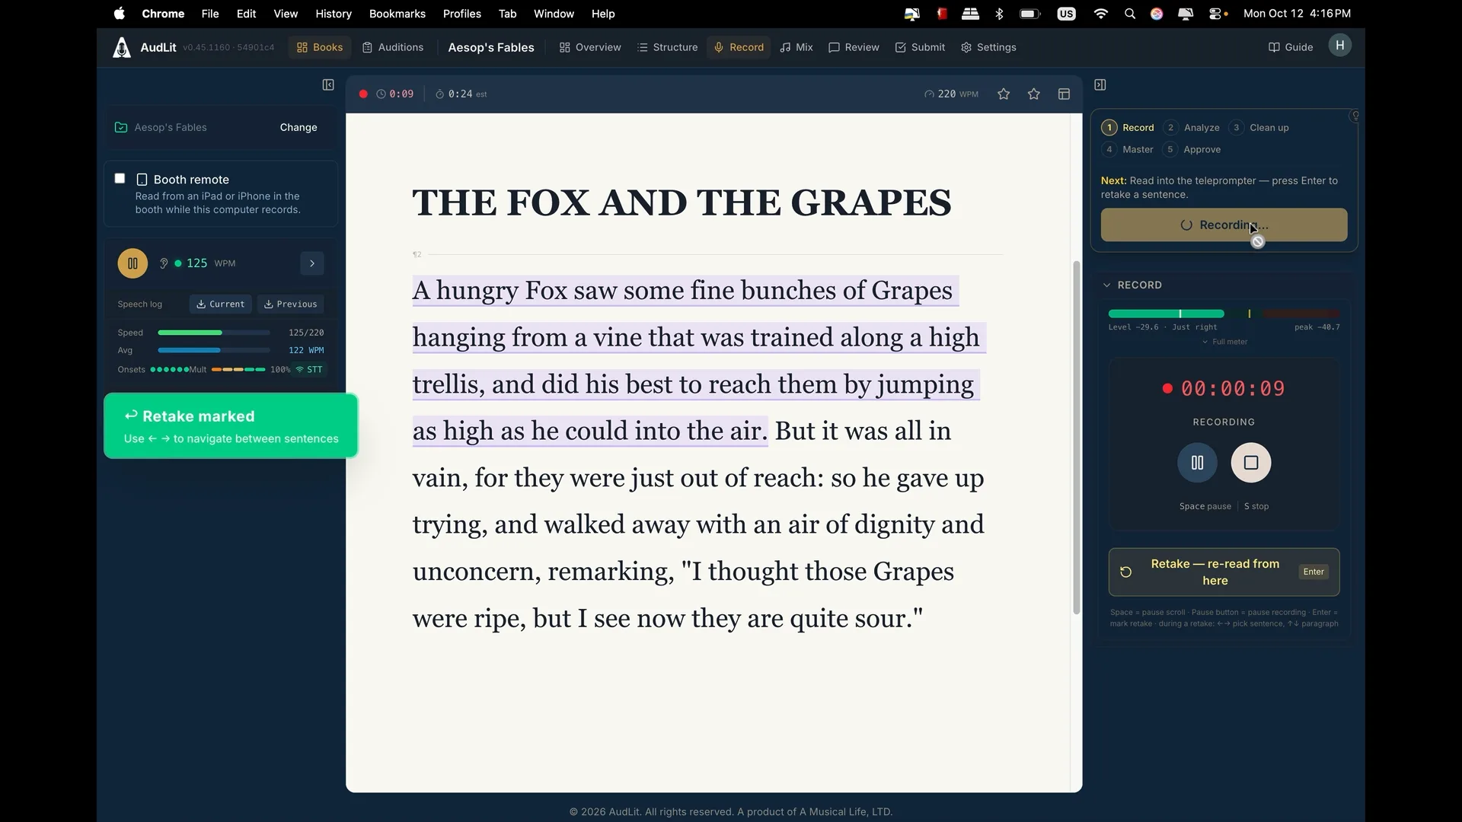Toggle the layout panel icon in teleprompter bar
Screen dimensions: 1462x822
pyautogui.click(x=1065, y=94)
